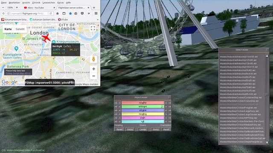This screenshot has height=153, width=273.
Task: Open Schamanentum bookmark
Action: (15, 20)
